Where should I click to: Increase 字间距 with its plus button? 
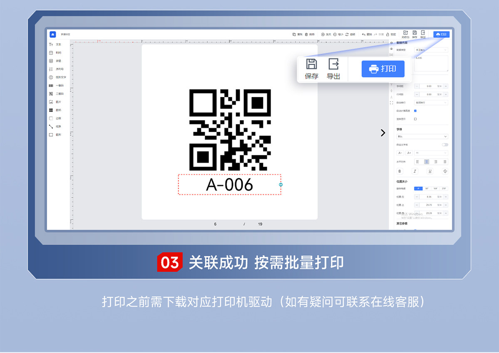(x=446, y=86)
